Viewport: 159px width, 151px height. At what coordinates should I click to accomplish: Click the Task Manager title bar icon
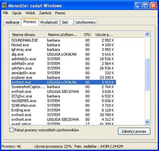(x=5, y=5)
